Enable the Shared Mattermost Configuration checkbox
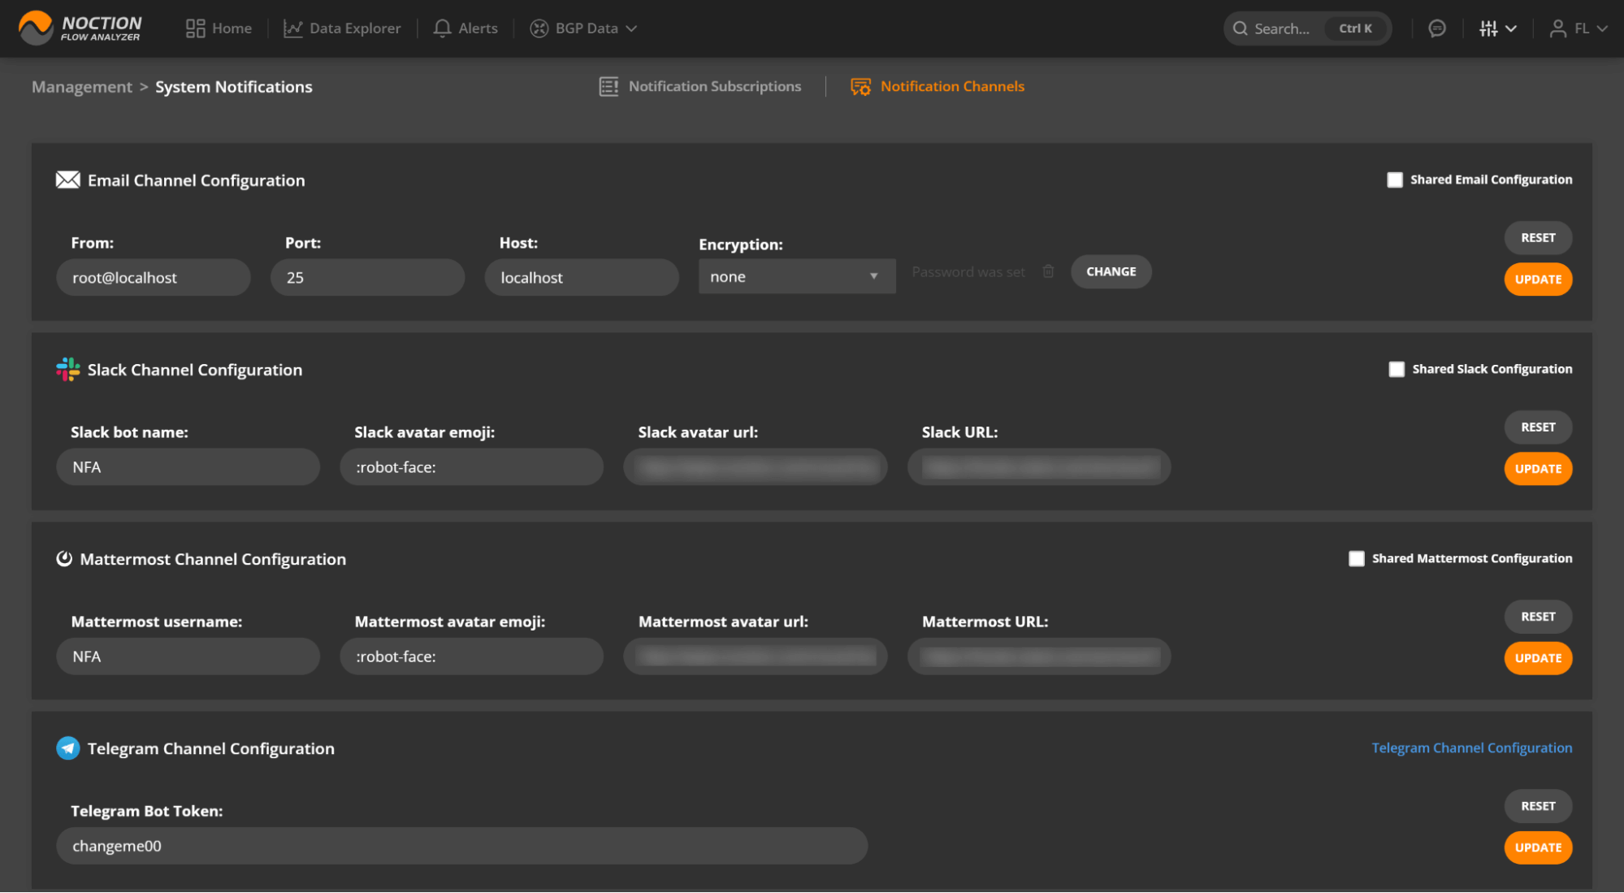Screen dimensions: 1624x893 [x=1356, y=557]
